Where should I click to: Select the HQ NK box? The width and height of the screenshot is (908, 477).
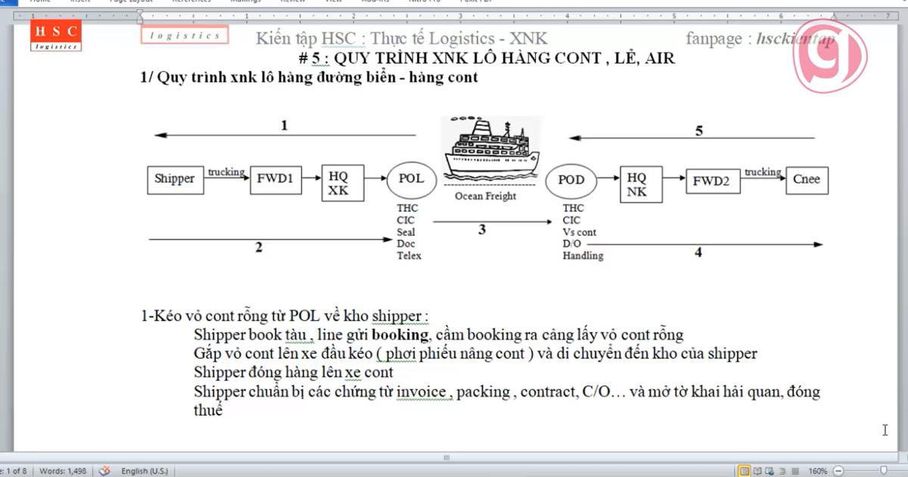[641, 184]
